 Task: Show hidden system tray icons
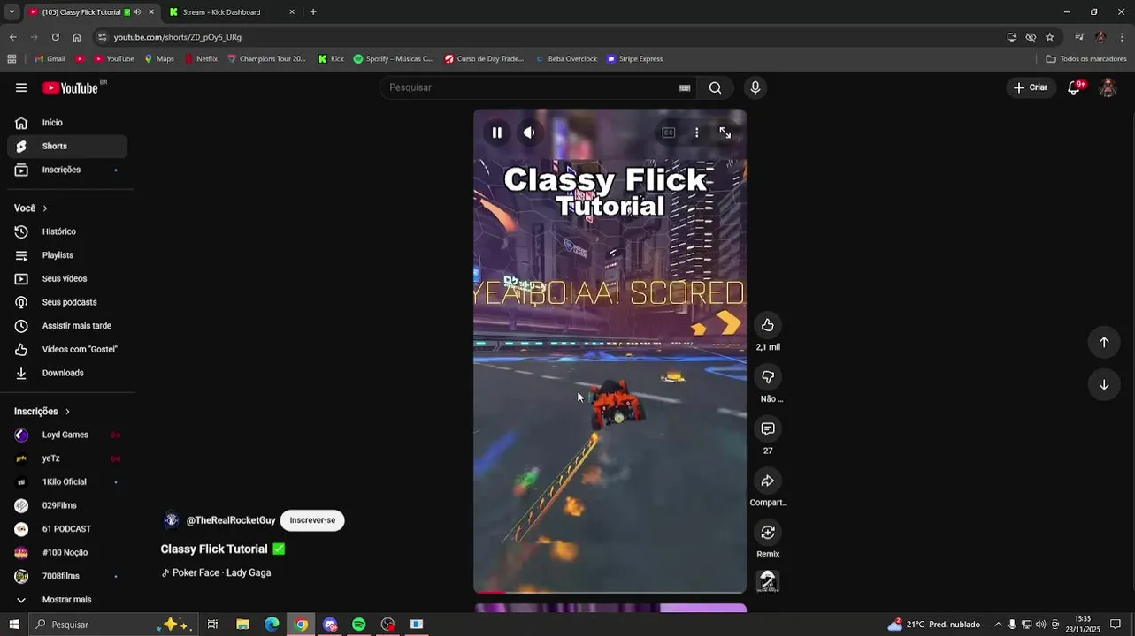[x=998, y=625]
